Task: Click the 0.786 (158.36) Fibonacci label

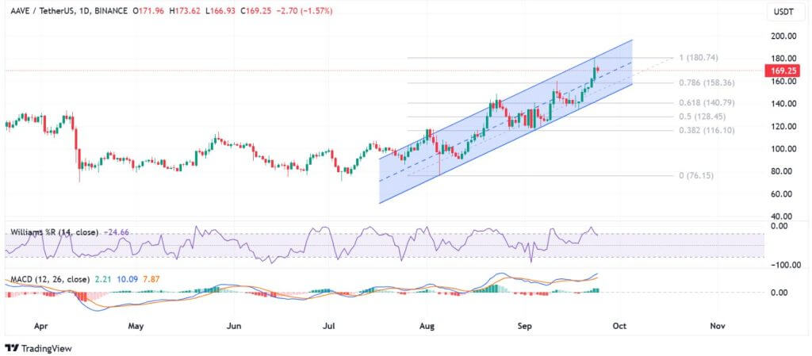Action: coord(707,82)
